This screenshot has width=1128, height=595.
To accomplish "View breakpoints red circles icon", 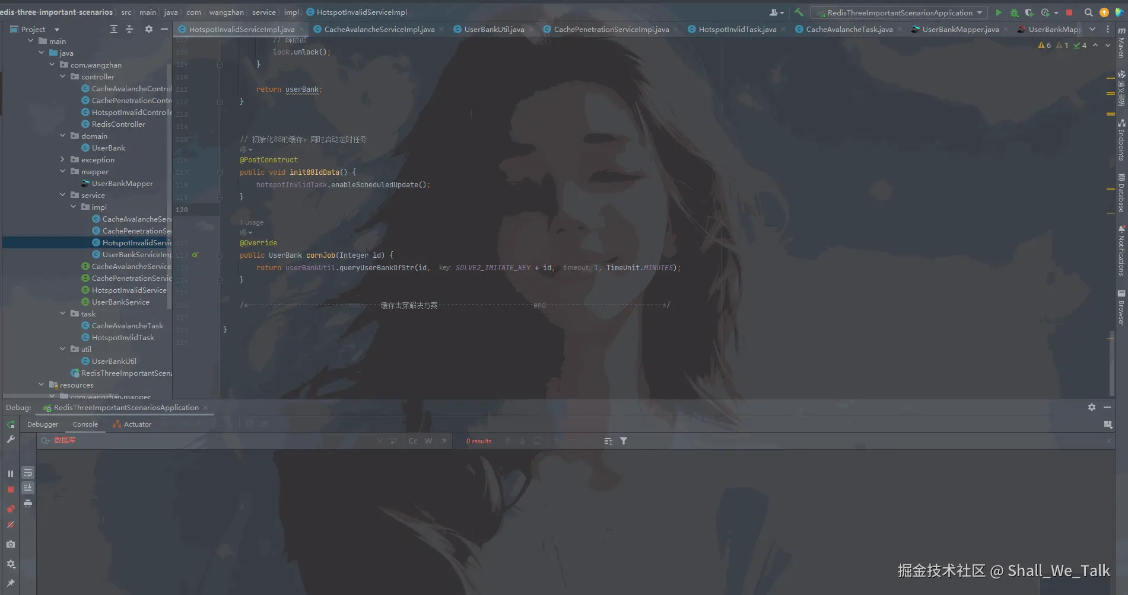I will [11, 509].
